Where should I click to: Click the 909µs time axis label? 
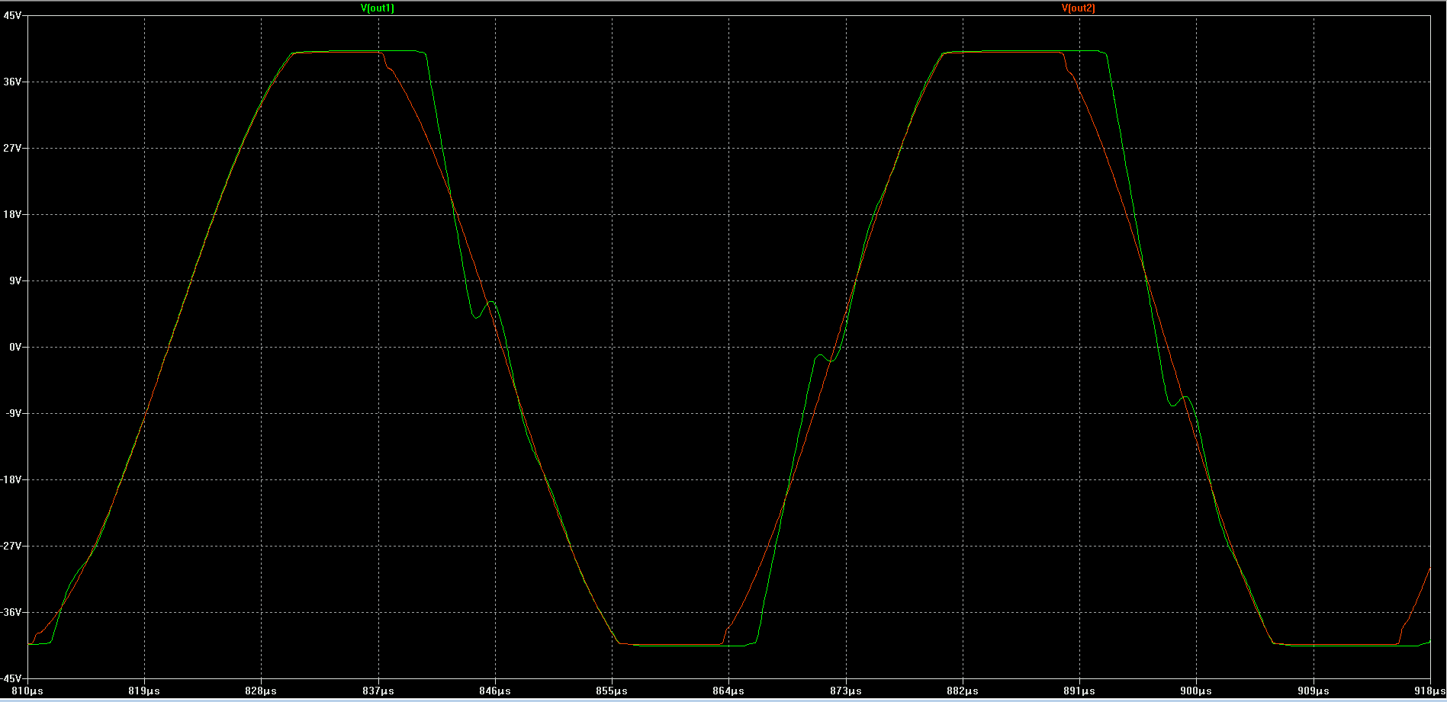1313,691
